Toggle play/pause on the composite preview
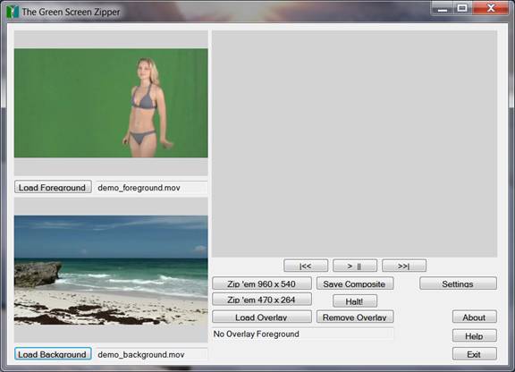Viewport: 515px width, 372px height. 355,266
